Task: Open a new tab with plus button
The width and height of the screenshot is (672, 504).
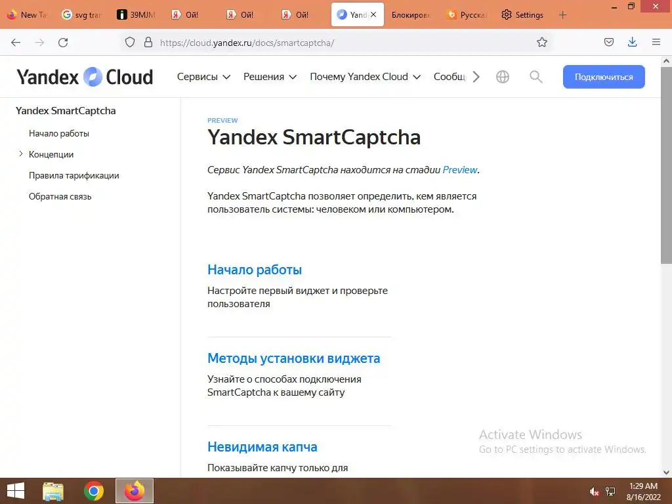Action: (x=562, y=15)
